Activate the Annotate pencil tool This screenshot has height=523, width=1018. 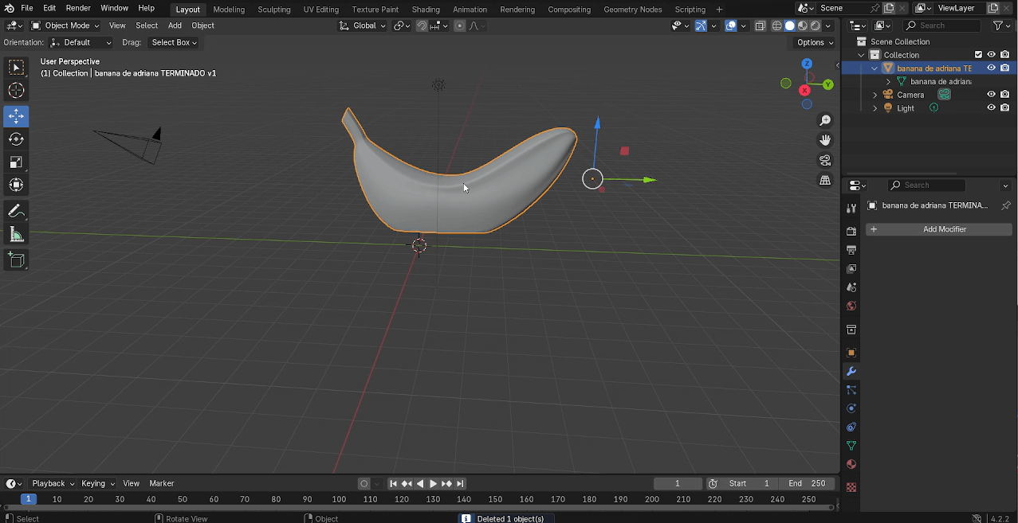click(16, 211)
